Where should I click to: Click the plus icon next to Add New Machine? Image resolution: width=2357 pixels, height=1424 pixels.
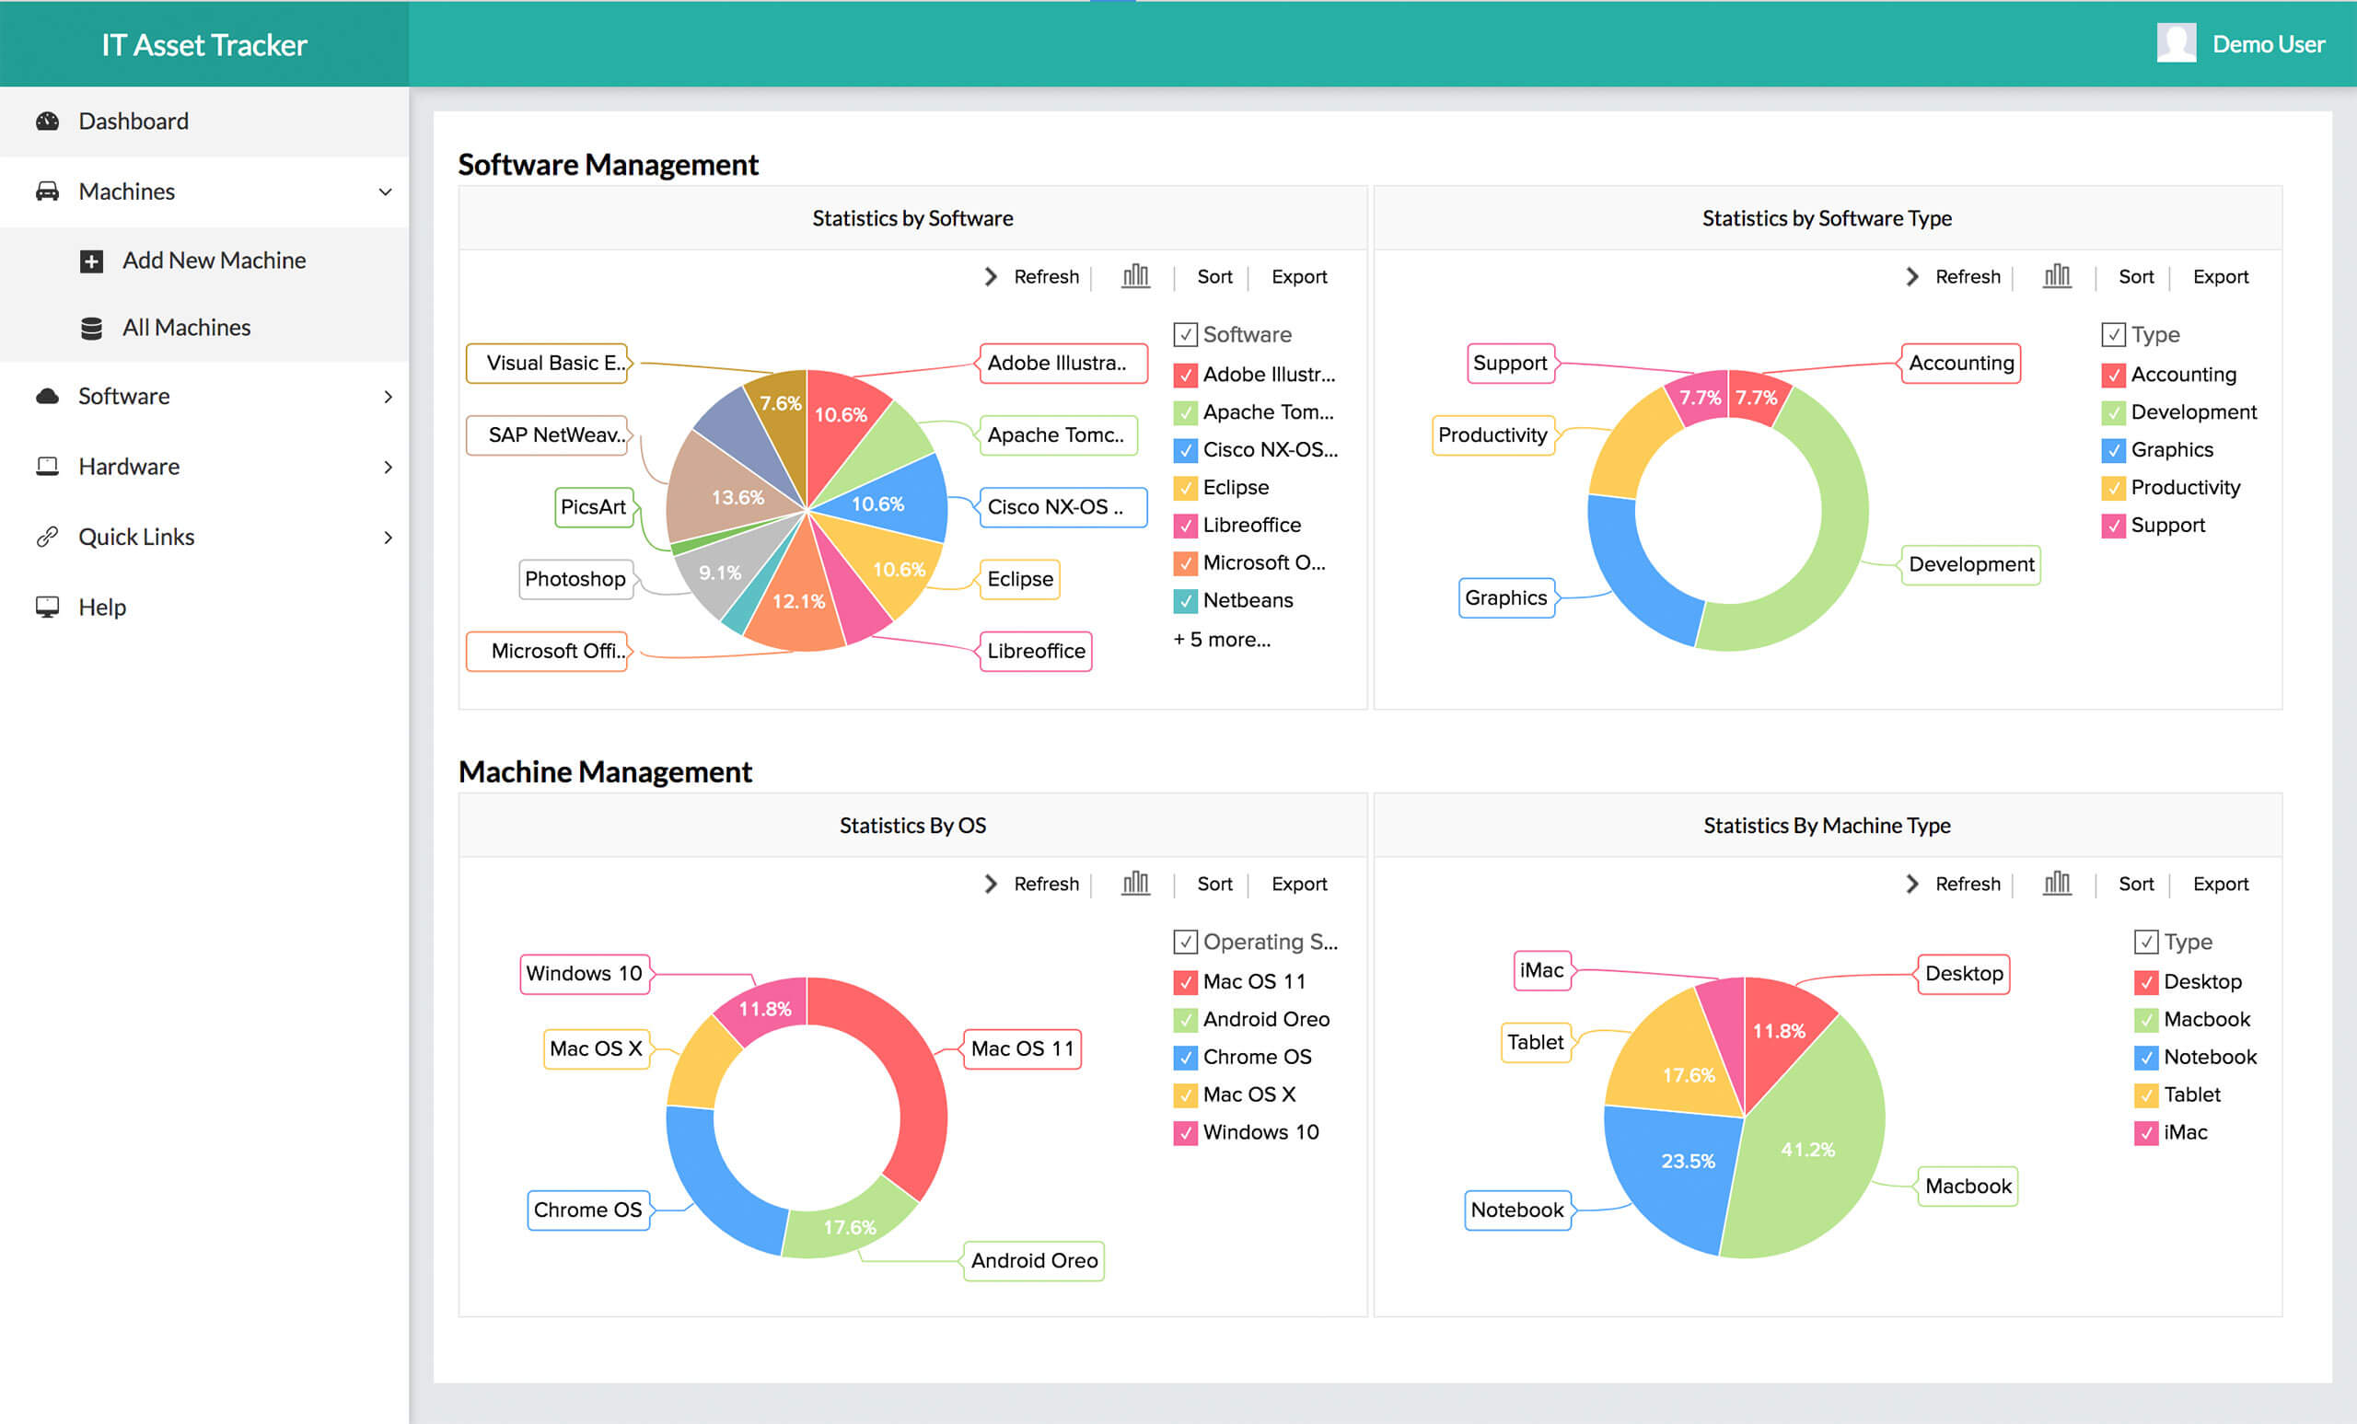92,260
